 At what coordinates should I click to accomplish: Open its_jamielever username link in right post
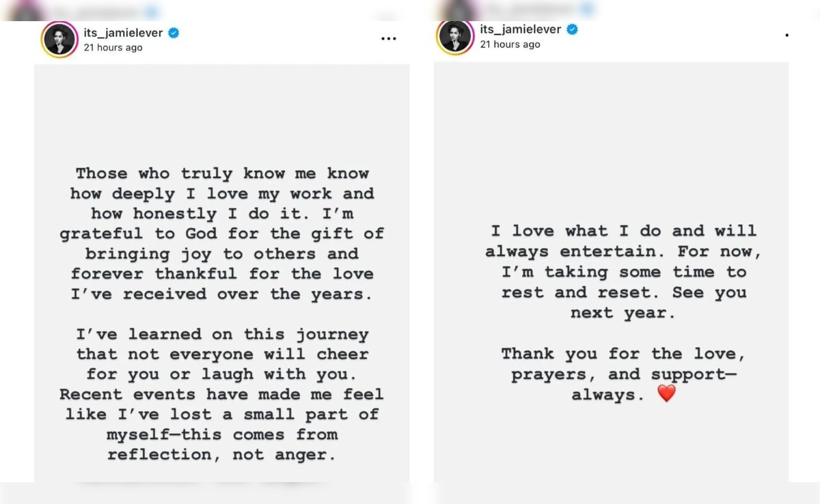520,29
